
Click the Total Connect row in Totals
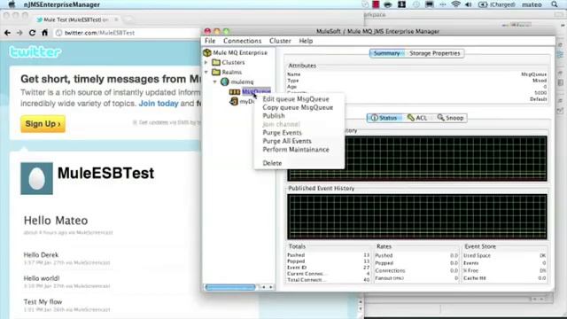pyautogui.click(x=328, y=280)
